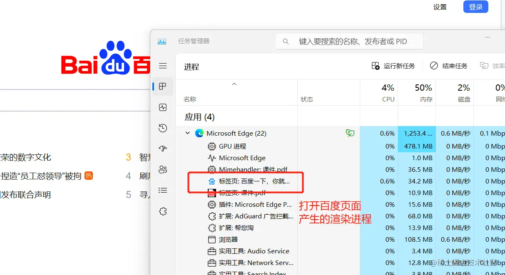Select the Processes sidebar icon
Image resolution: width=505 pixels, height=275 pixels.
click(163, 87)
